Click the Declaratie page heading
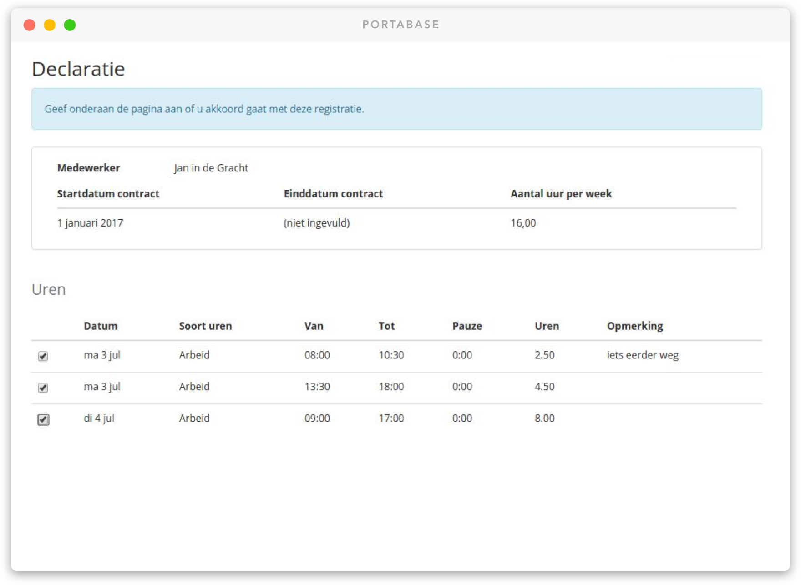Viewport: 801px width, 585px height. click(x=78, y=69)
